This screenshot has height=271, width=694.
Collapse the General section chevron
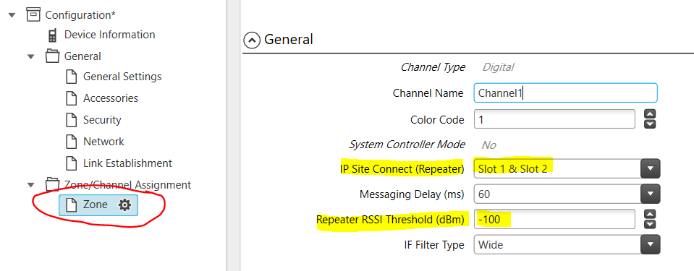[x=252, y=40]
